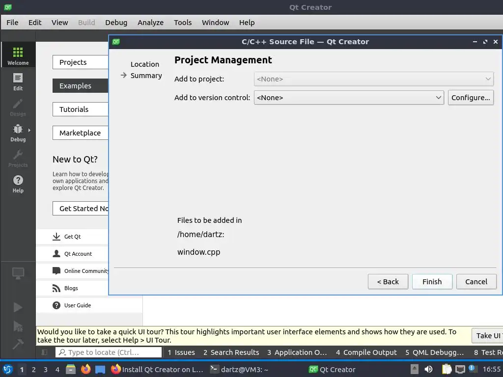The height and width of the screenshot is (377, 503).
Task: Click the blue desktop icon in taskbar
Action: pos(100,370)
